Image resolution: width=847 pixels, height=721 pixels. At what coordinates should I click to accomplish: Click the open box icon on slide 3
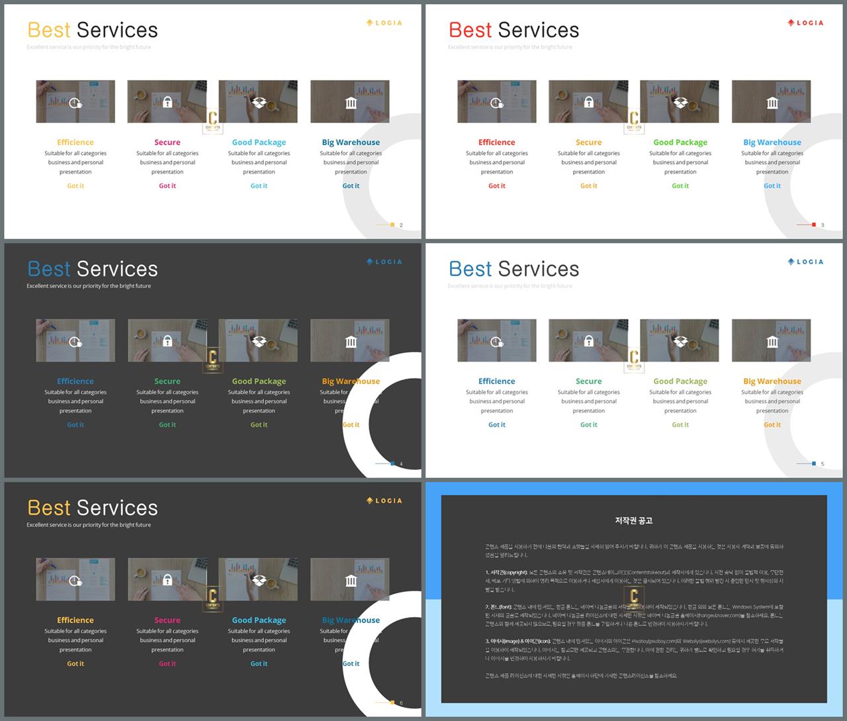[680, 103]
